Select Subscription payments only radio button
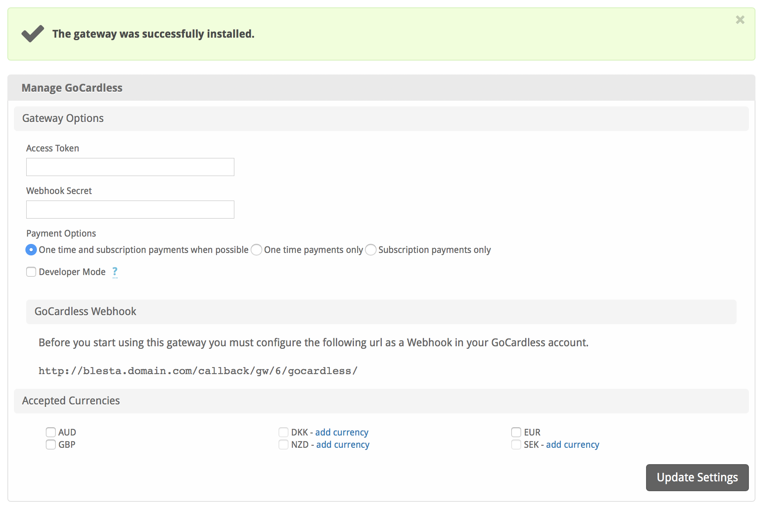This screenshot has height=510, width=762. tap(371, 250)
